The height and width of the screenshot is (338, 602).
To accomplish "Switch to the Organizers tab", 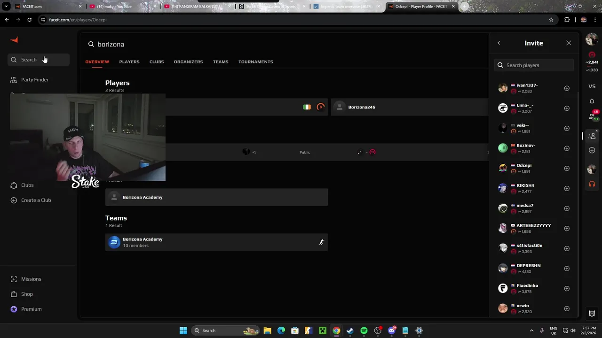I will click(188, 61).
